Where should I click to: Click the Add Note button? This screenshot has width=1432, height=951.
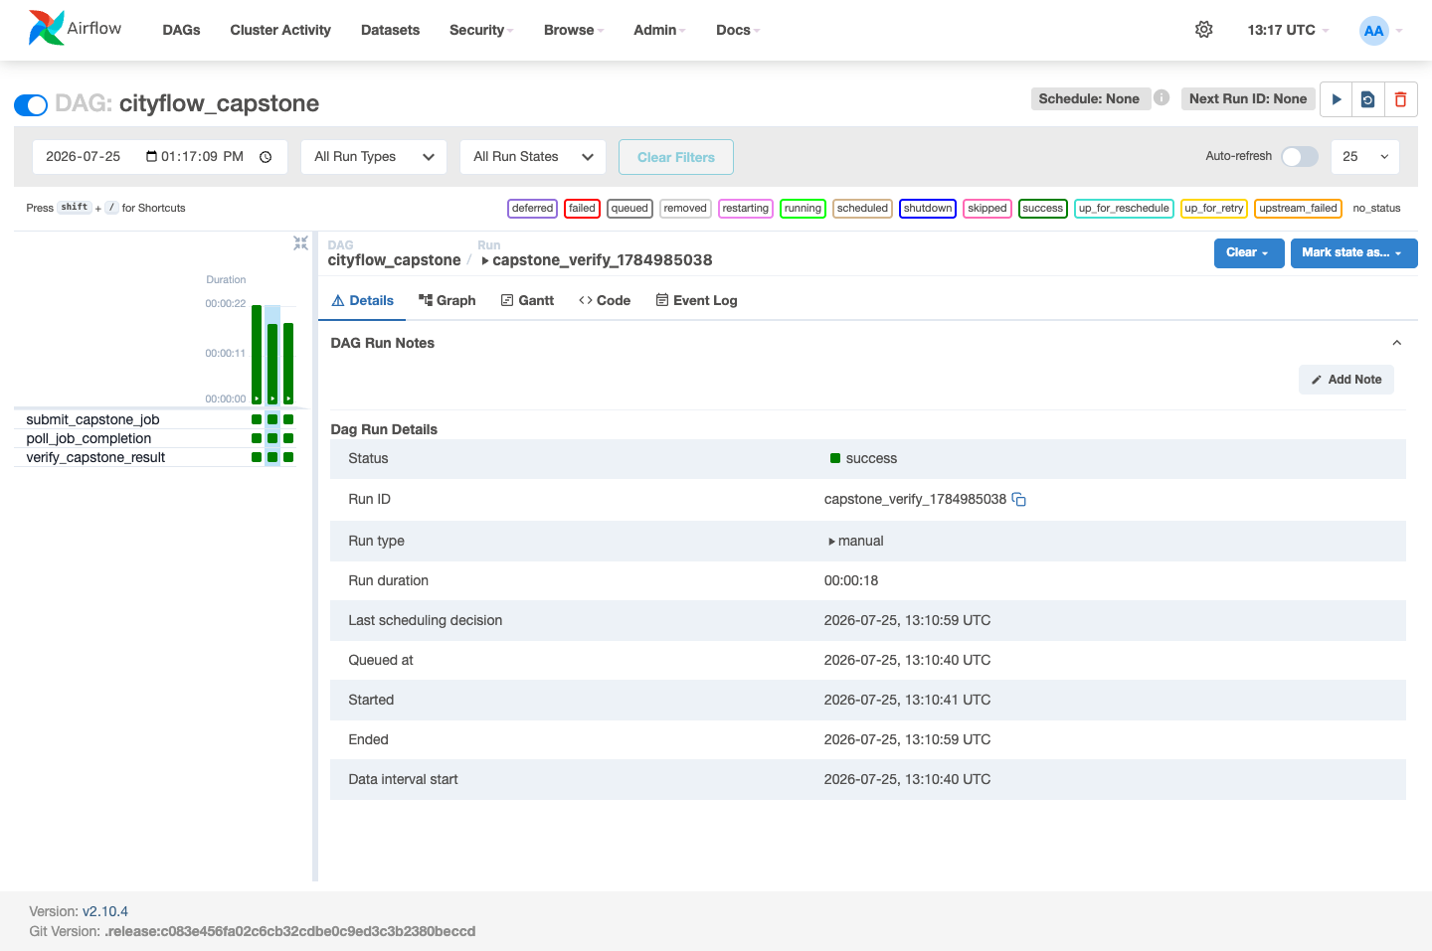[1346, 380]
